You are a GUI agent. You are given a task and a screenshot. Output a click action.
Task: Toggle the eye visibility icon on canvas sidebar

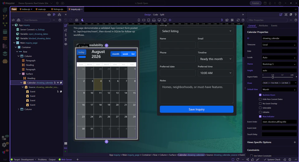66,44
